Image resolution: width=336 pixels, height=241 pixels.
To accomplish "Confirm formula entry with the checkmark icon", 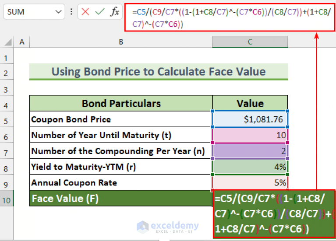I will coord(100,11).
